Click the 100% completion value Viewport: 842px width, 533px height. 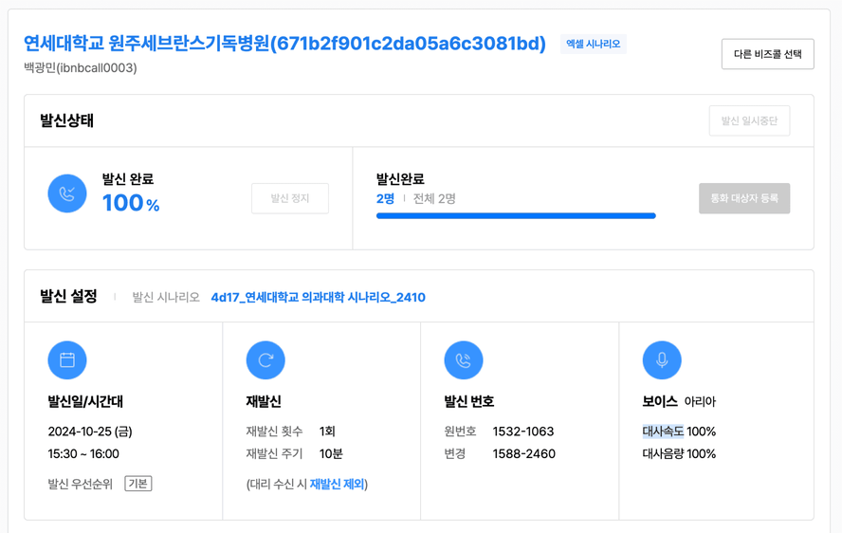tap(131, 203)
